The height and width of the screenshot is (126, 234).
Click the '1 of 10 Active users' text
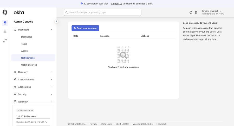(x=26, y=116)
